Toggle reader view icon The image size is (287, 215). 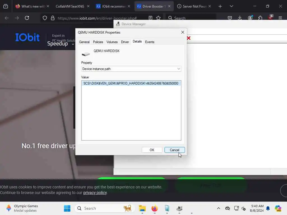point(151,18)
